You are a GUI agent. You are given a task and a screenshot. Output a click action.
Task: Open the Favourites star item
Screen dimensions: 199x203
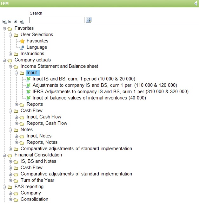coord(37,41)
